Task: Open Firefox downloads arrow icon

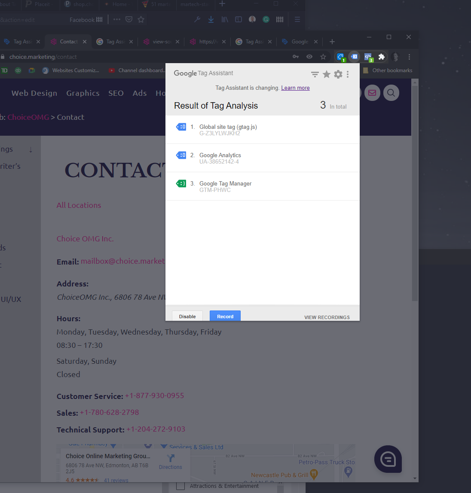Action: click(x=211, y=19)
